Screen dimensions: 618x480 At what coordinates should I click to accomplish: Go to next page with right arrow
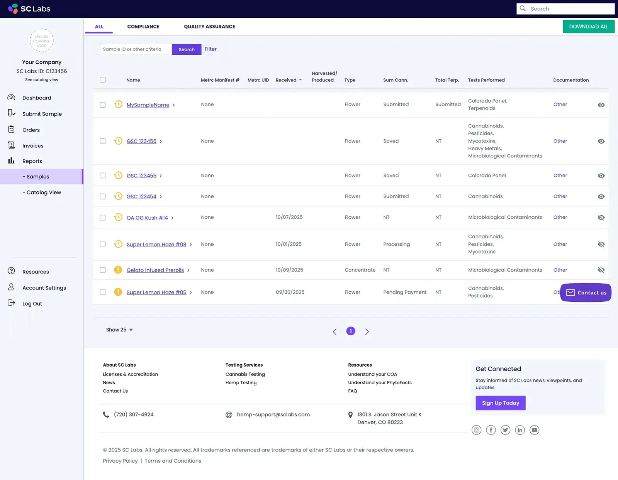coord(367,331)
